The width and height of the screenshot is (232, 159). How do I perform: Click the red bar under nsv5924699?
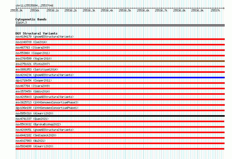(120, 149)
